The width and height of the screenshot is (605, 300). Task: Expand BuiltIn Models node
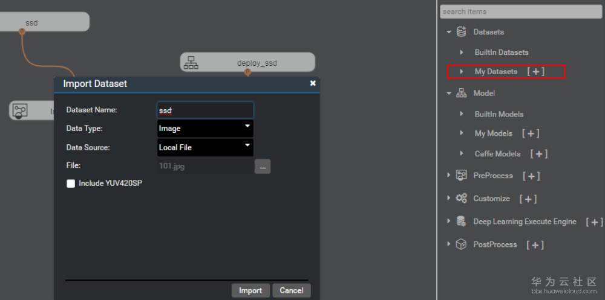tap(462, 114)
